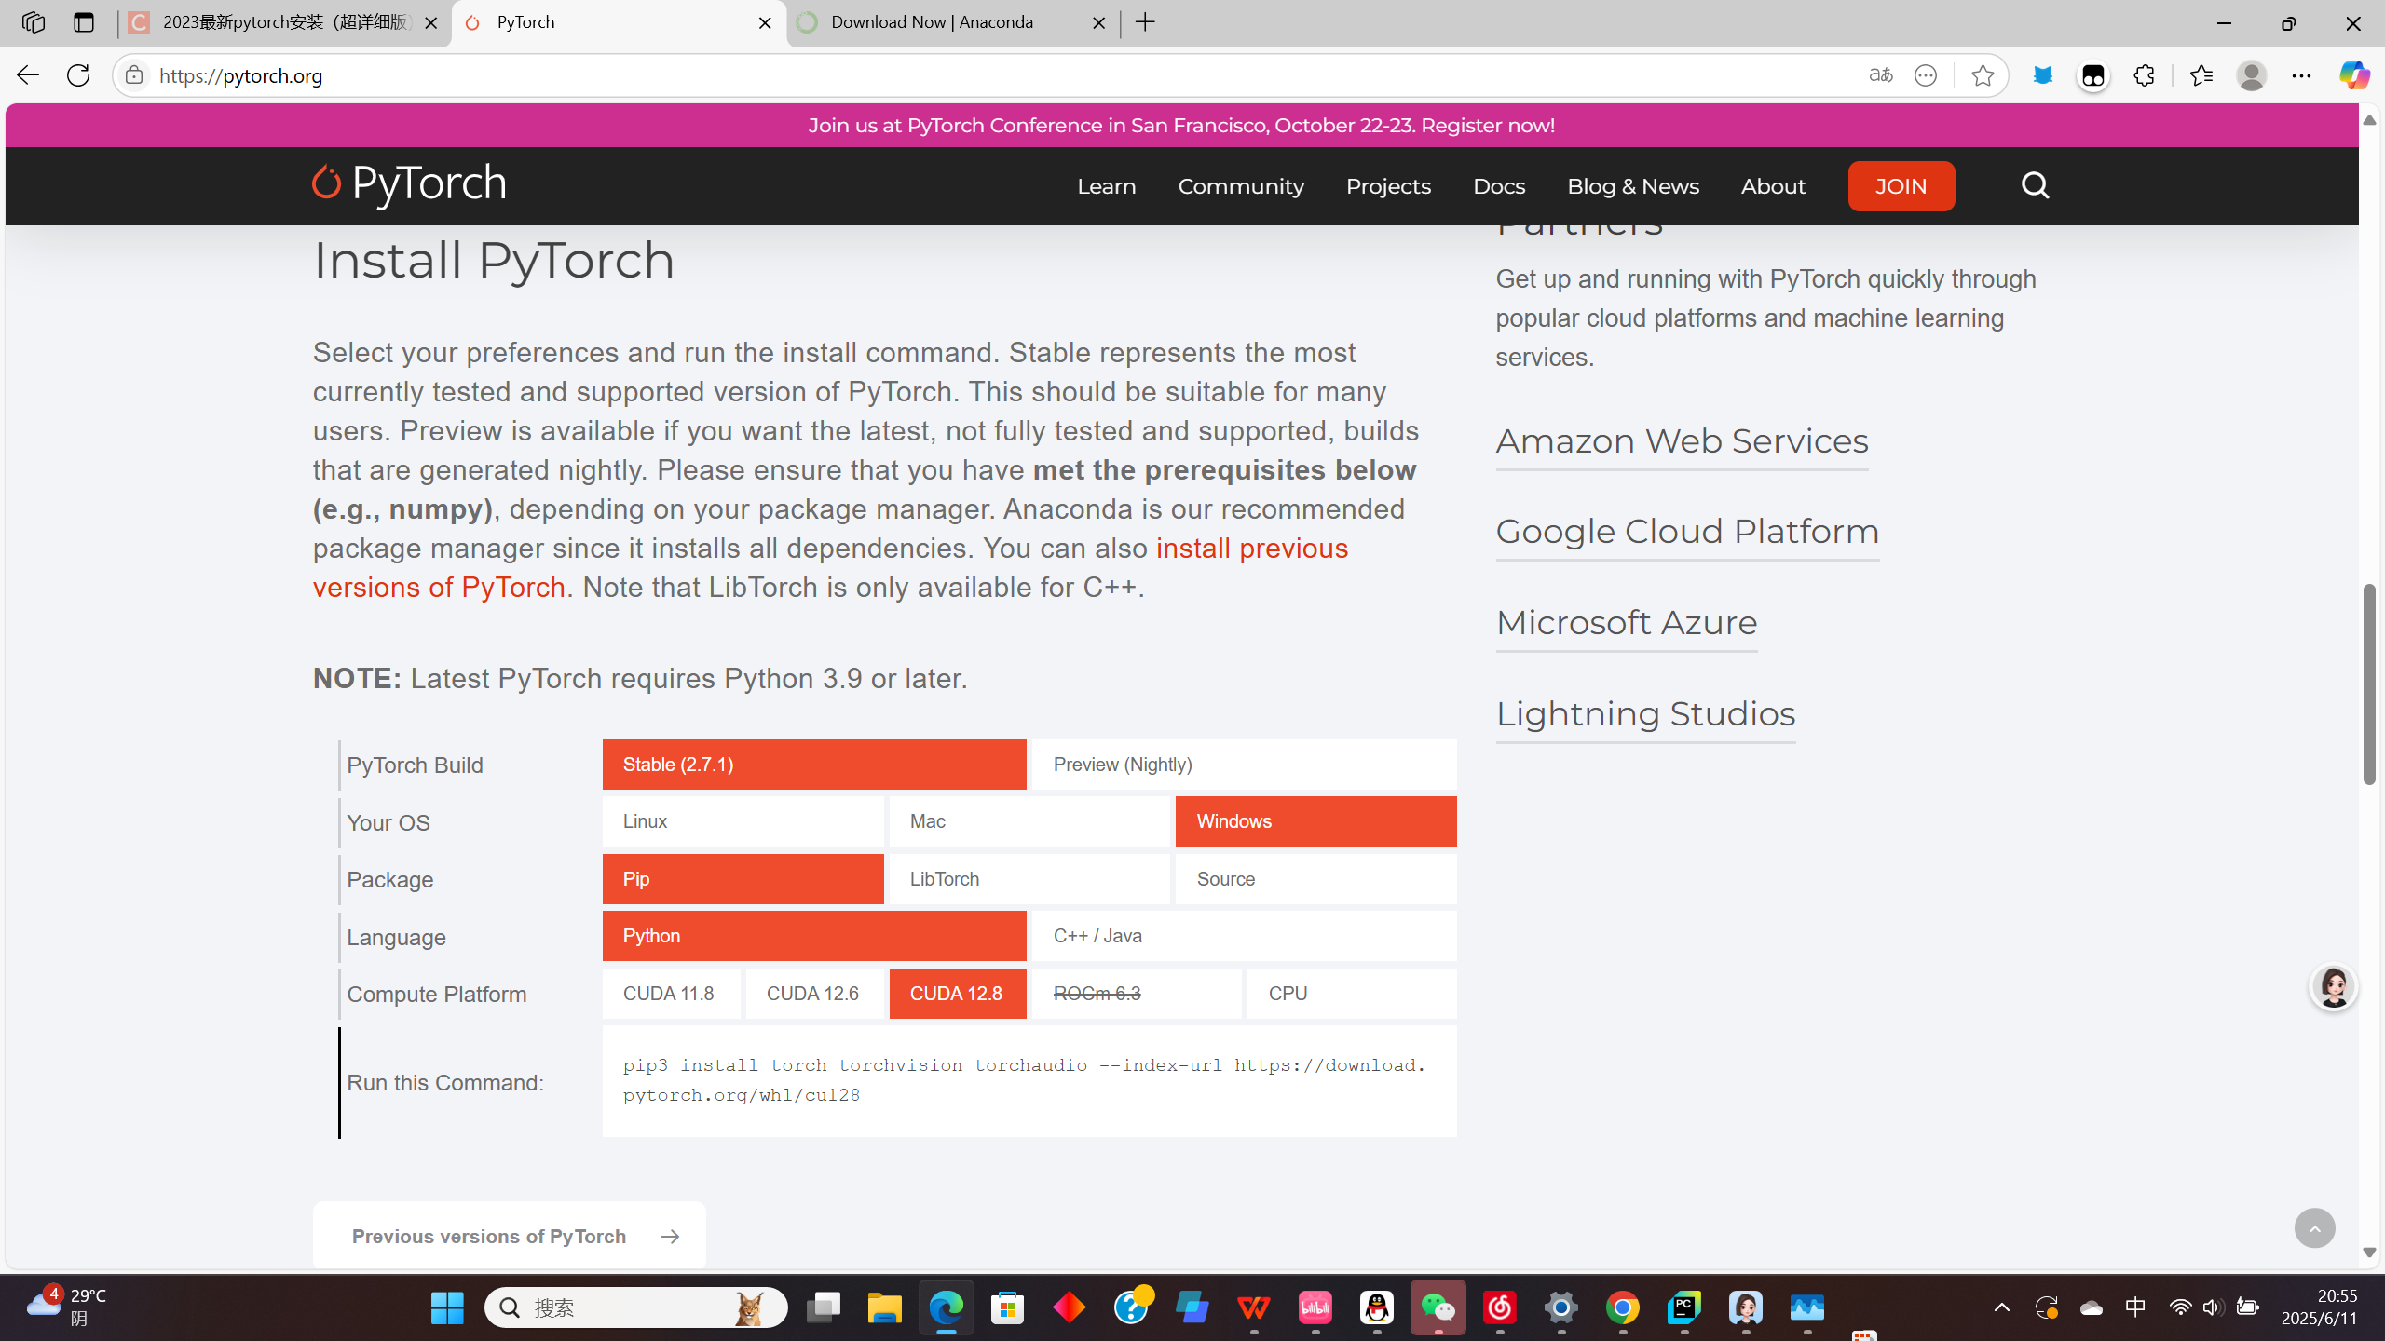2385x1341 pixels.
Task: Select CUDA 12.6 compute platform
Action: [x=814, y=994]
